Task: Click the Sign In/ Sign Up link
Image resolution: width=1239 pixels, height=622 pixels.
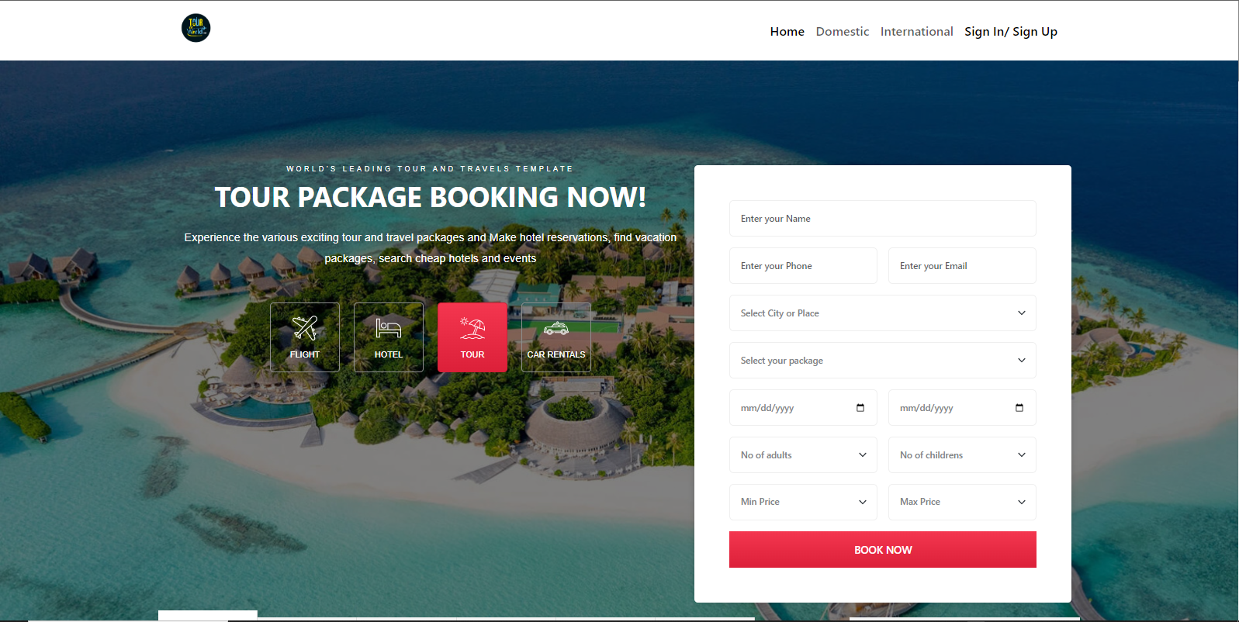Action: coord(1011,32)
